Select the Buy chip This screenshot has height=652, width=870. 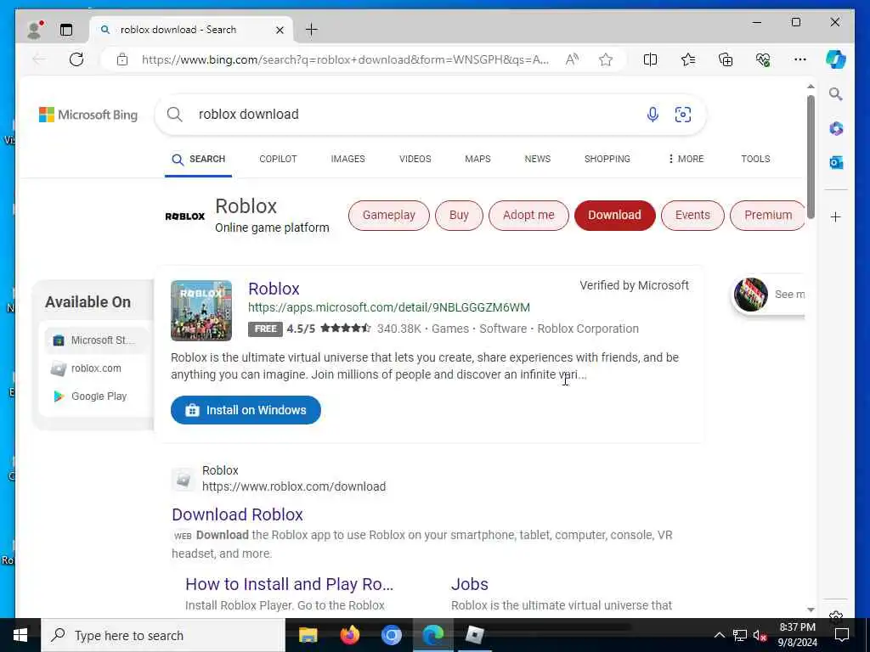[459, 215]
